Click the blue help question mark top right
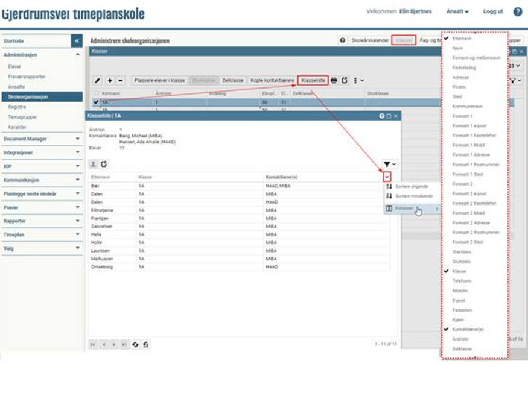Screen dimensions: 528x405 pyautogui.click(x=517, y=11)
